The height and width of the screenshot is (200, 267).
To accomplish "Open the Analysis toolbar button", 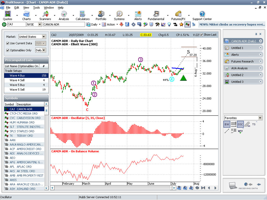I will pyautogui.click(x=64, y=15).
